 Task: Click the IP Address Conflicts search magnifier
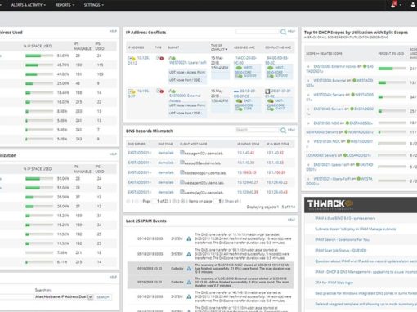[x=283, y=32]
